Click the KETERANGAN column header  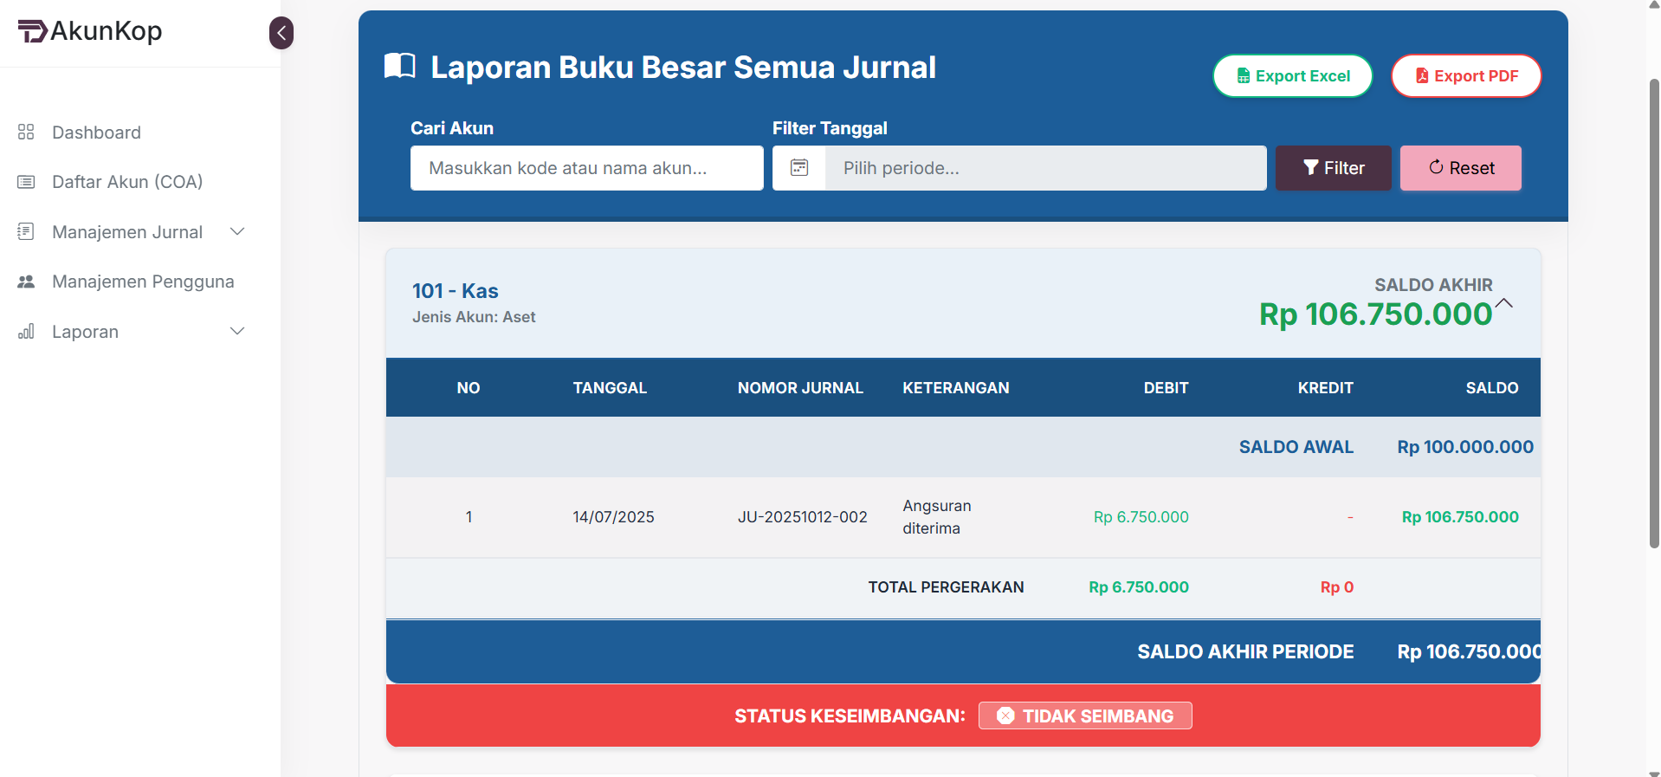[x=956, y=388]
